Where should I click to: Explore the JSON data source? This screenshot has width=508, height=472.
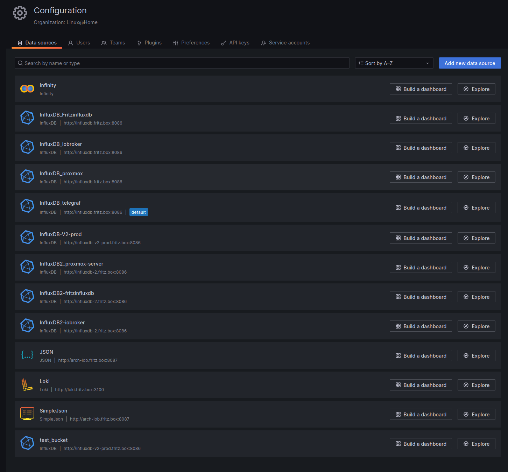[x=477, y=355]
